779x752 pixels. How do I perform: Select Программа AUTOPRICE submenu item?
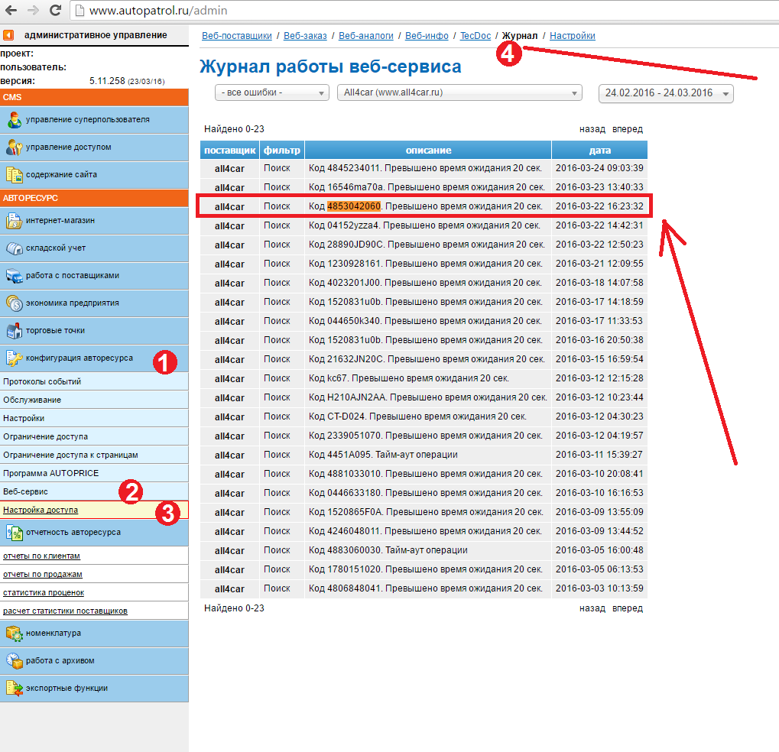94,473
